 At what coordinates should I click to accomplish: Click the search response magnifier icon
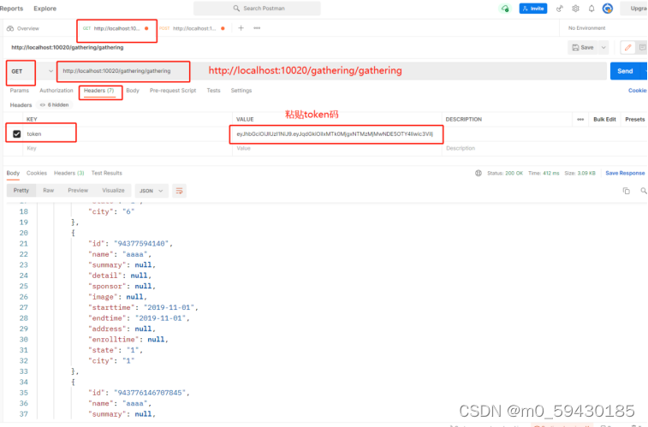tap(644, 191)
